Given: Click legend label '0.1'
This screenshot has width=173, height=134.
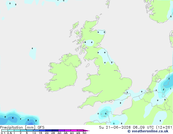Looking at the screenshot, I should pos(3,133).
